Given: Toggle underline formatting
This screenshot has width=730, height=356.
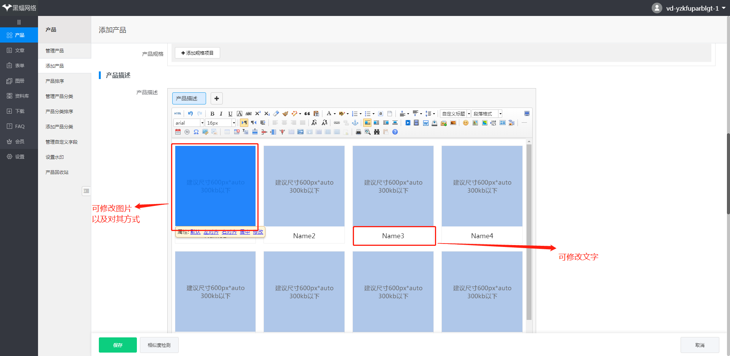Looking at the screenshot, I should tap(230, 114).
